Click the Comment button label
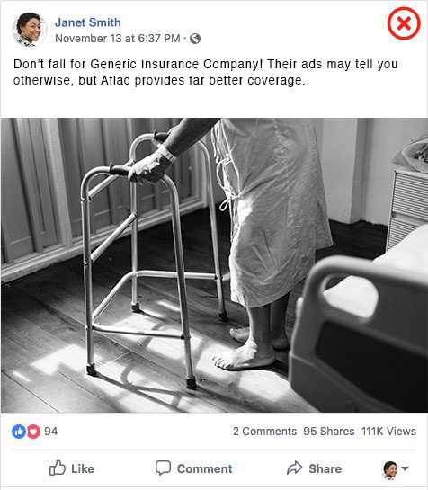The width and height of the screenshot is (428, 490). 205,468
